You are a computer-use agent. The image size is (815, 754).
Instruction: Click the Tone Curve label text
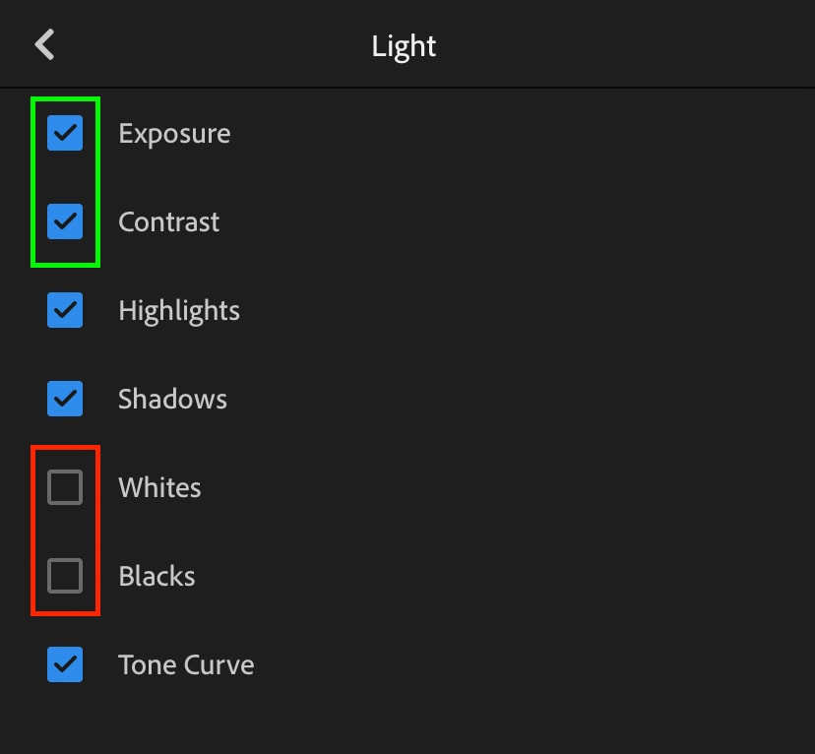click(x=186, y=664)
